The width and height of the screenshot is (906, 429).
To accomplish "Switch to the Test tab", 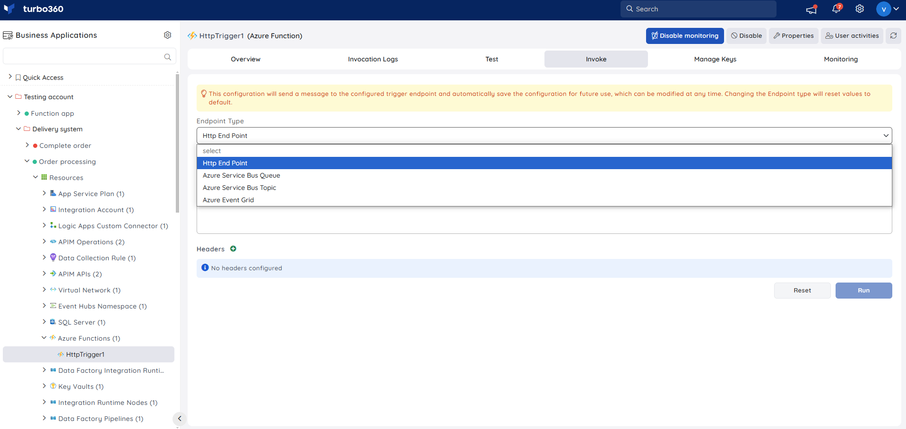I will tap(492, 59).
